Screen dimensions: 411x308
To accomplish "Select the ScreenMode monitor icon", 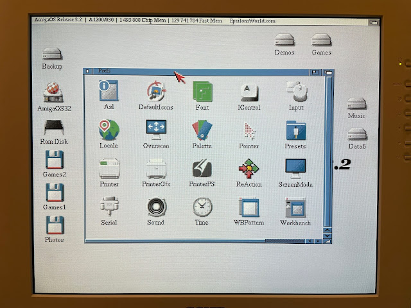I will pyautogui.click(x=295, y=169).
